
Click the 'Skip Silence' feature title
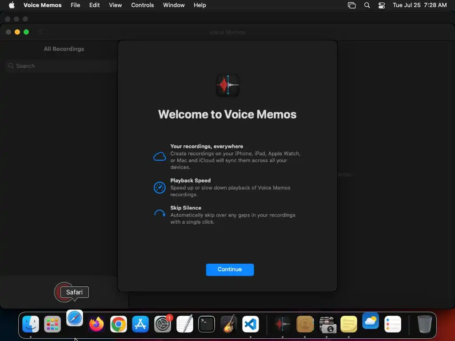click(186, 208)
